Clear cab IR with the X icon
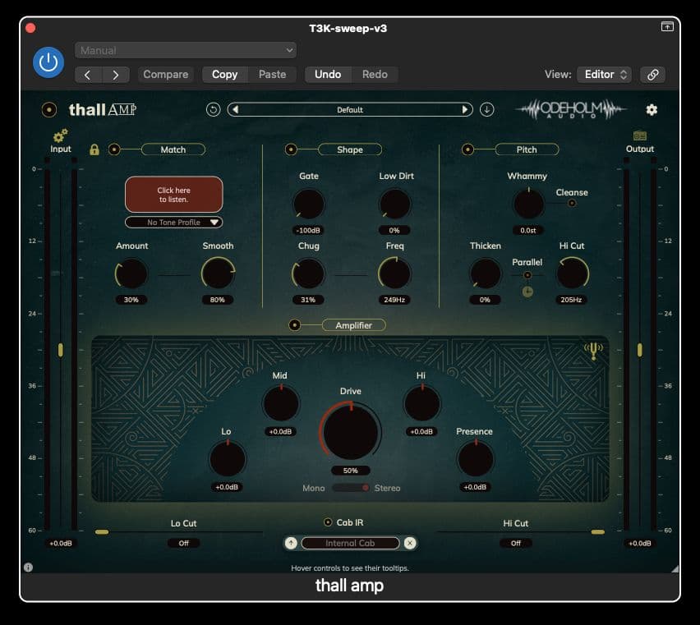 point(410,543)
